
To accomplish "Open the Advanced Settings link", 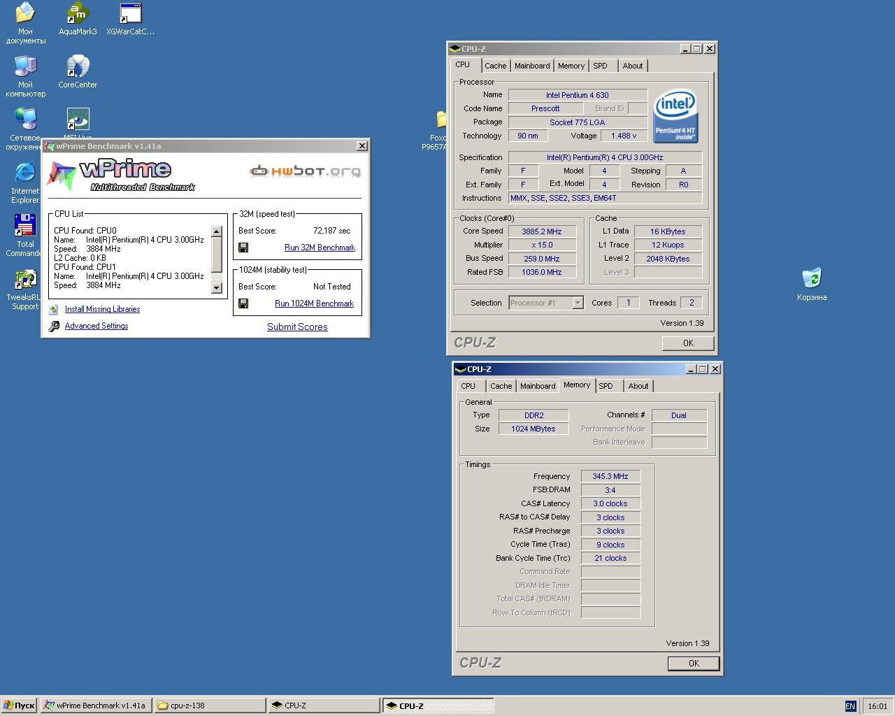I will click(x=96, y=326).
